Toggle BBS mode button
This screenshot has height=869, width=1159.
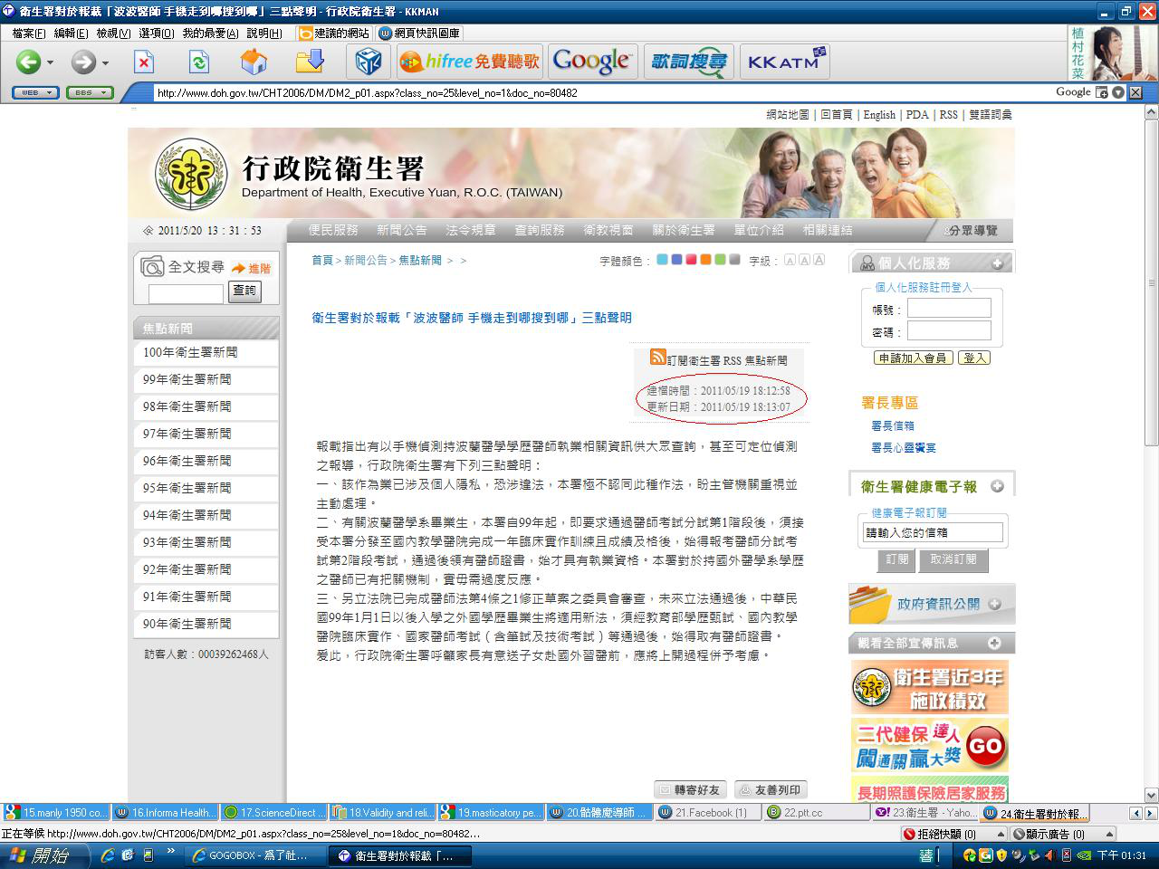click(x=89, y=92)
